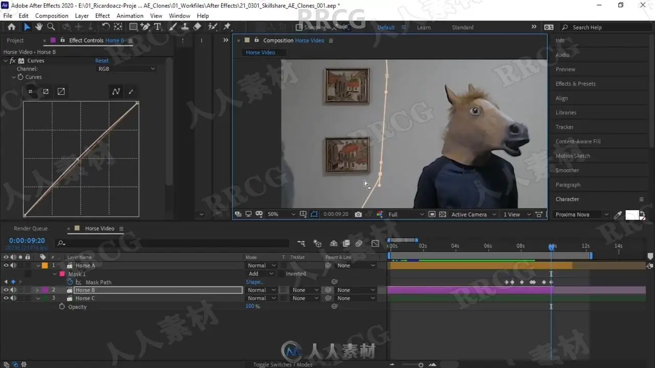Hide the Horse B layer video

click(x=6, y=290)
